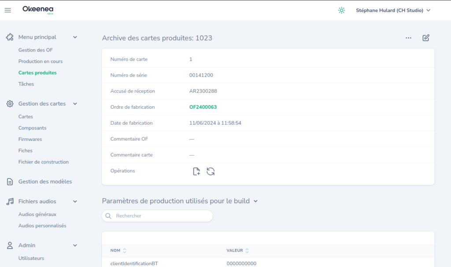Open the Stéphane Hulard user dropdown
Screen dimensions: 451x267
[393, 10]
